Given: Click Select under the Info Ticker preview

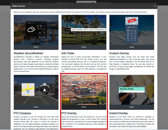Looking at the screenshot, I should click(84, 47).
